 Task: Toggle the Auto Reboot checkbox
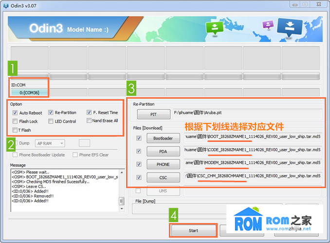(x=15, y=113)
